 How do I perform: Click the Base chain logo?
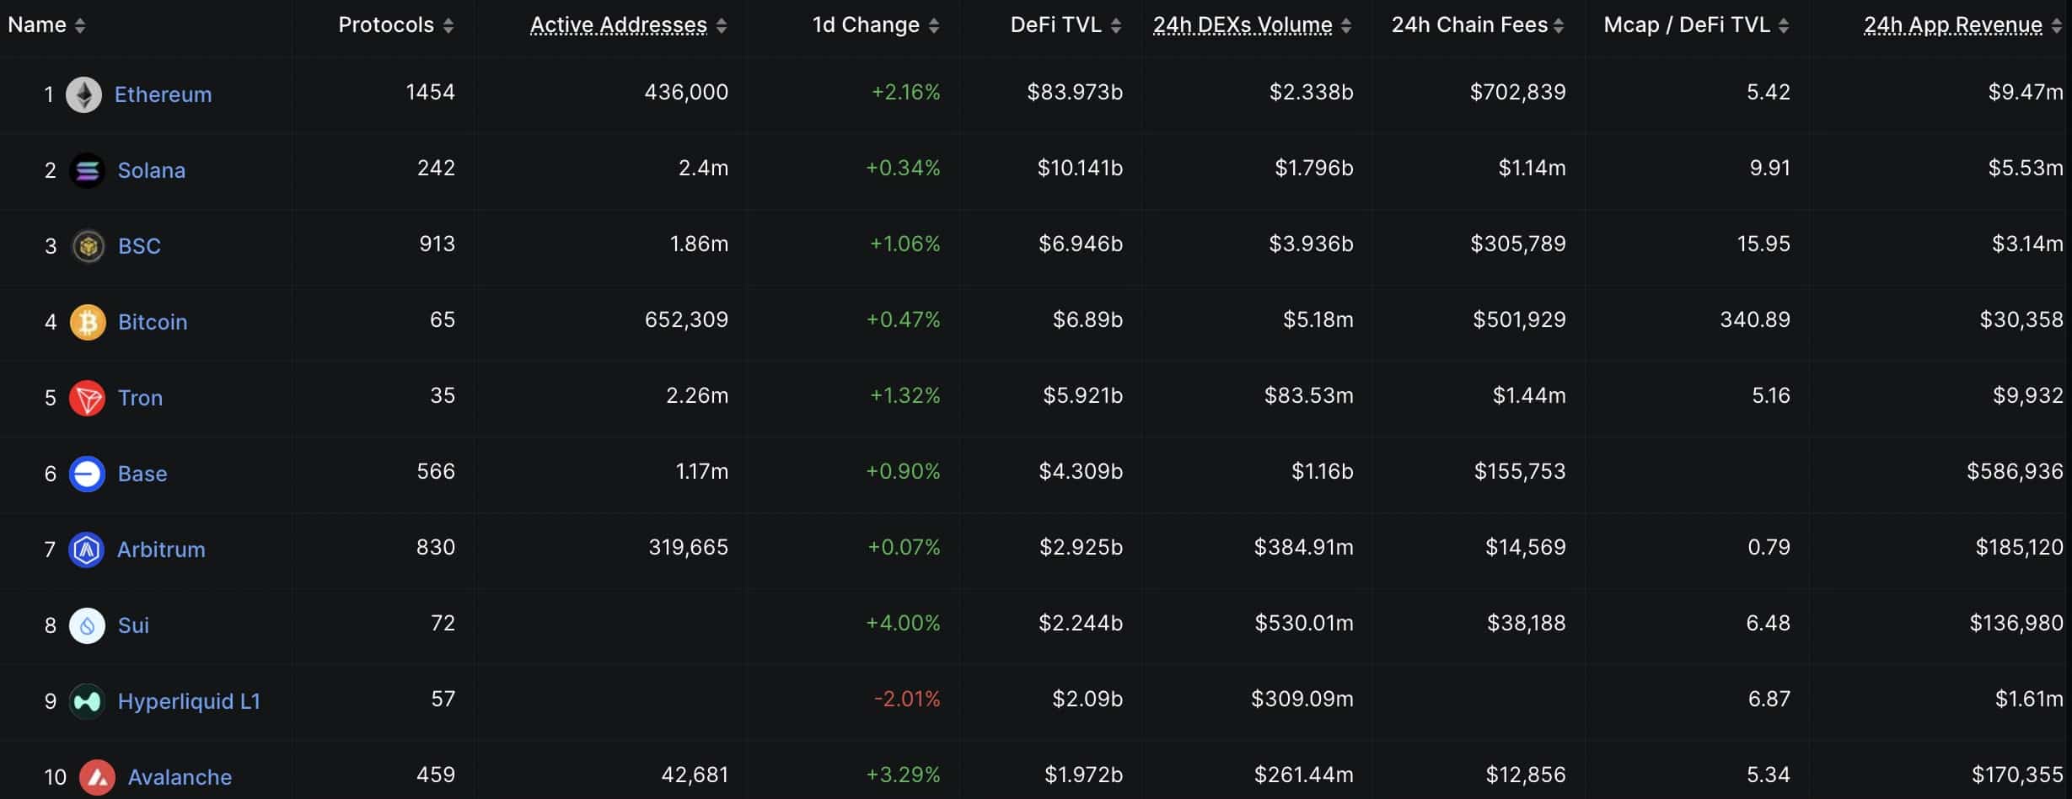tap(87, 473)
